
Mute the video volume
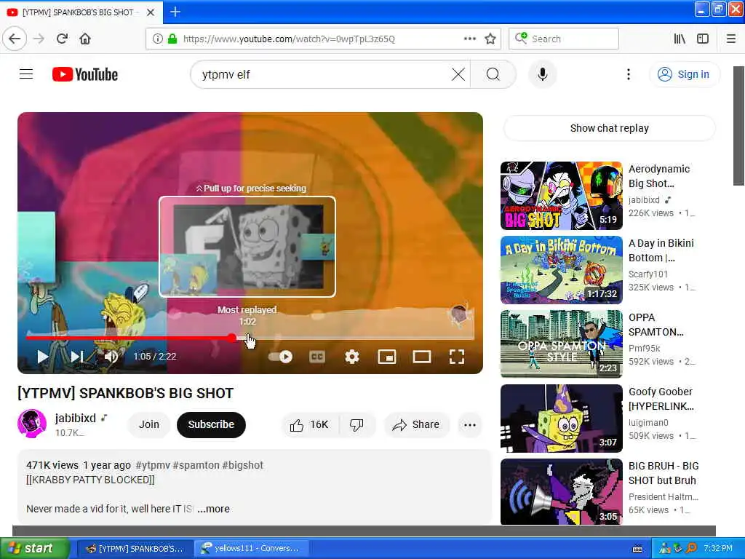pyautogui.click(x=111, y=357)
